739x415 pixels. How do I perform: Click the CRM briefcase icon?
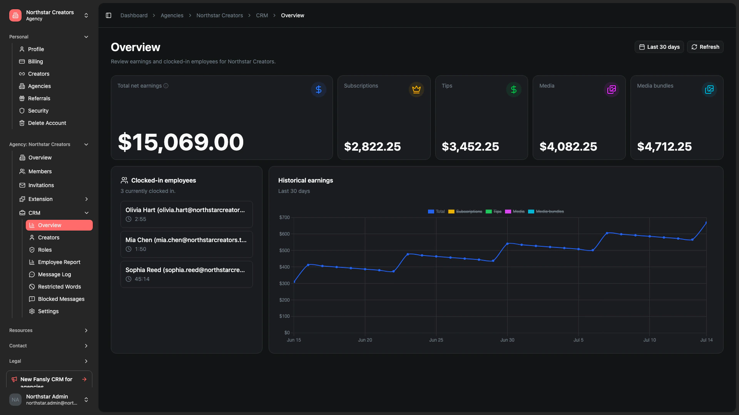(x=22, y=213)
